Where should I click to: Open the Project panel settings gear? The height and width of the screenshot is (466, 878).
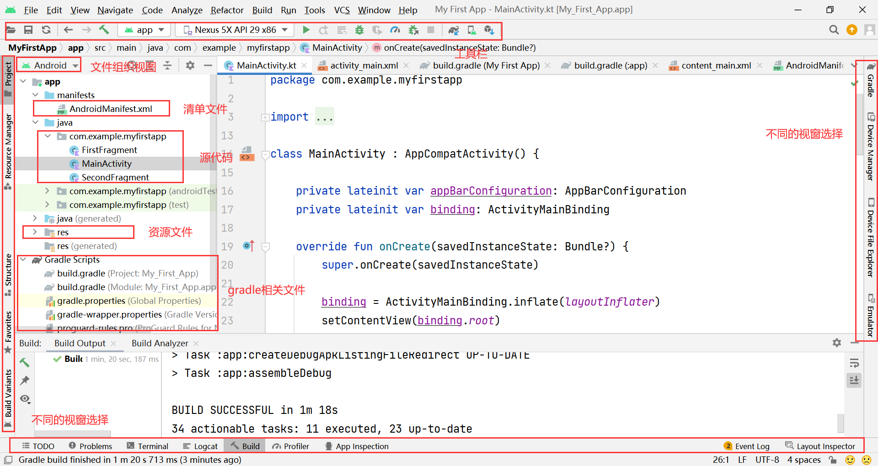click(190, 65)
